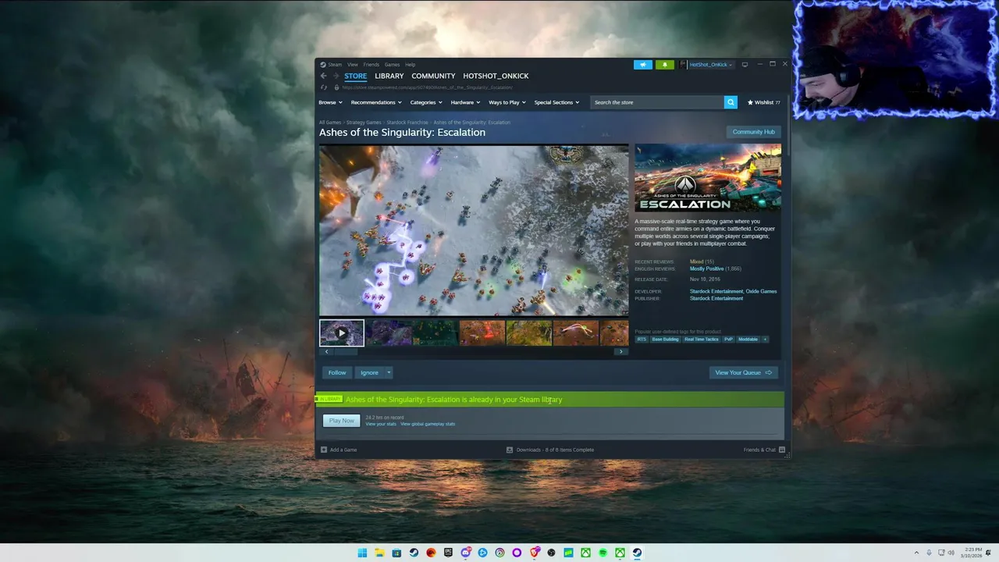Viewport: 999px width, 562px height.
Task: Click the All Games breadcrumb link
Action: click(x=330, y=123)
